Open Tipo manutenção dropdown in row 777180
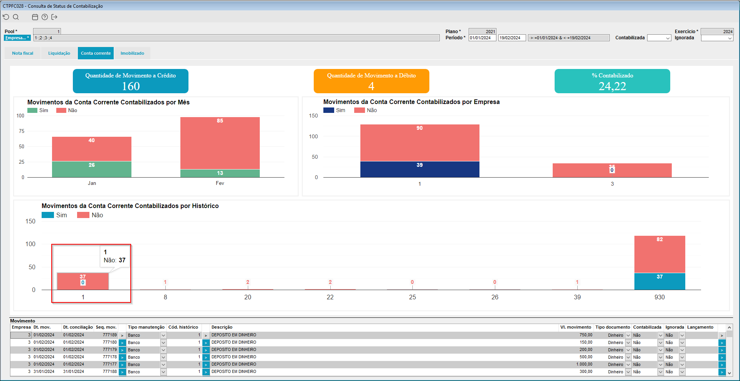Screen dimensions: 740x381 [x=163, y=343]
